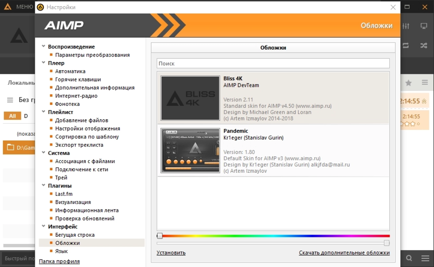Collapse the Плейлист tree section
The width and height of the screenshot is (434, 267).
[43, 112]
